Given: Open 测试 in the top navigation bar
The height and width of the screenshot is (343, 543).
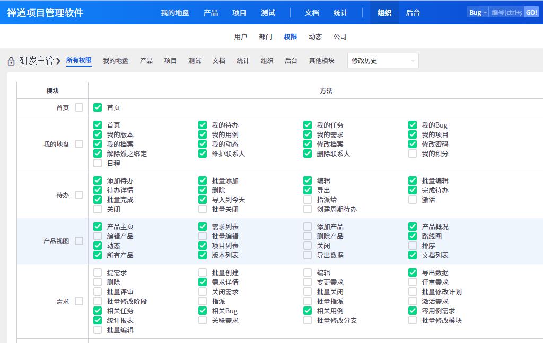Looking at the screenshot, I should [x=268, y=13].
